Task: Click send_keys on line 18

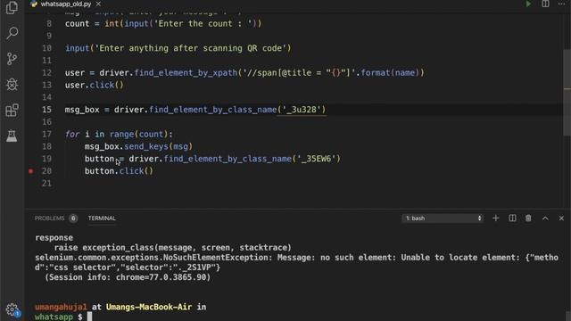Action: (x=146, y=146)
